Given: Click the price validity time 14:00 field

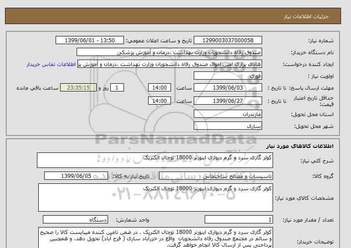Looking at the screenshot, I should click(x=160, y=101).
